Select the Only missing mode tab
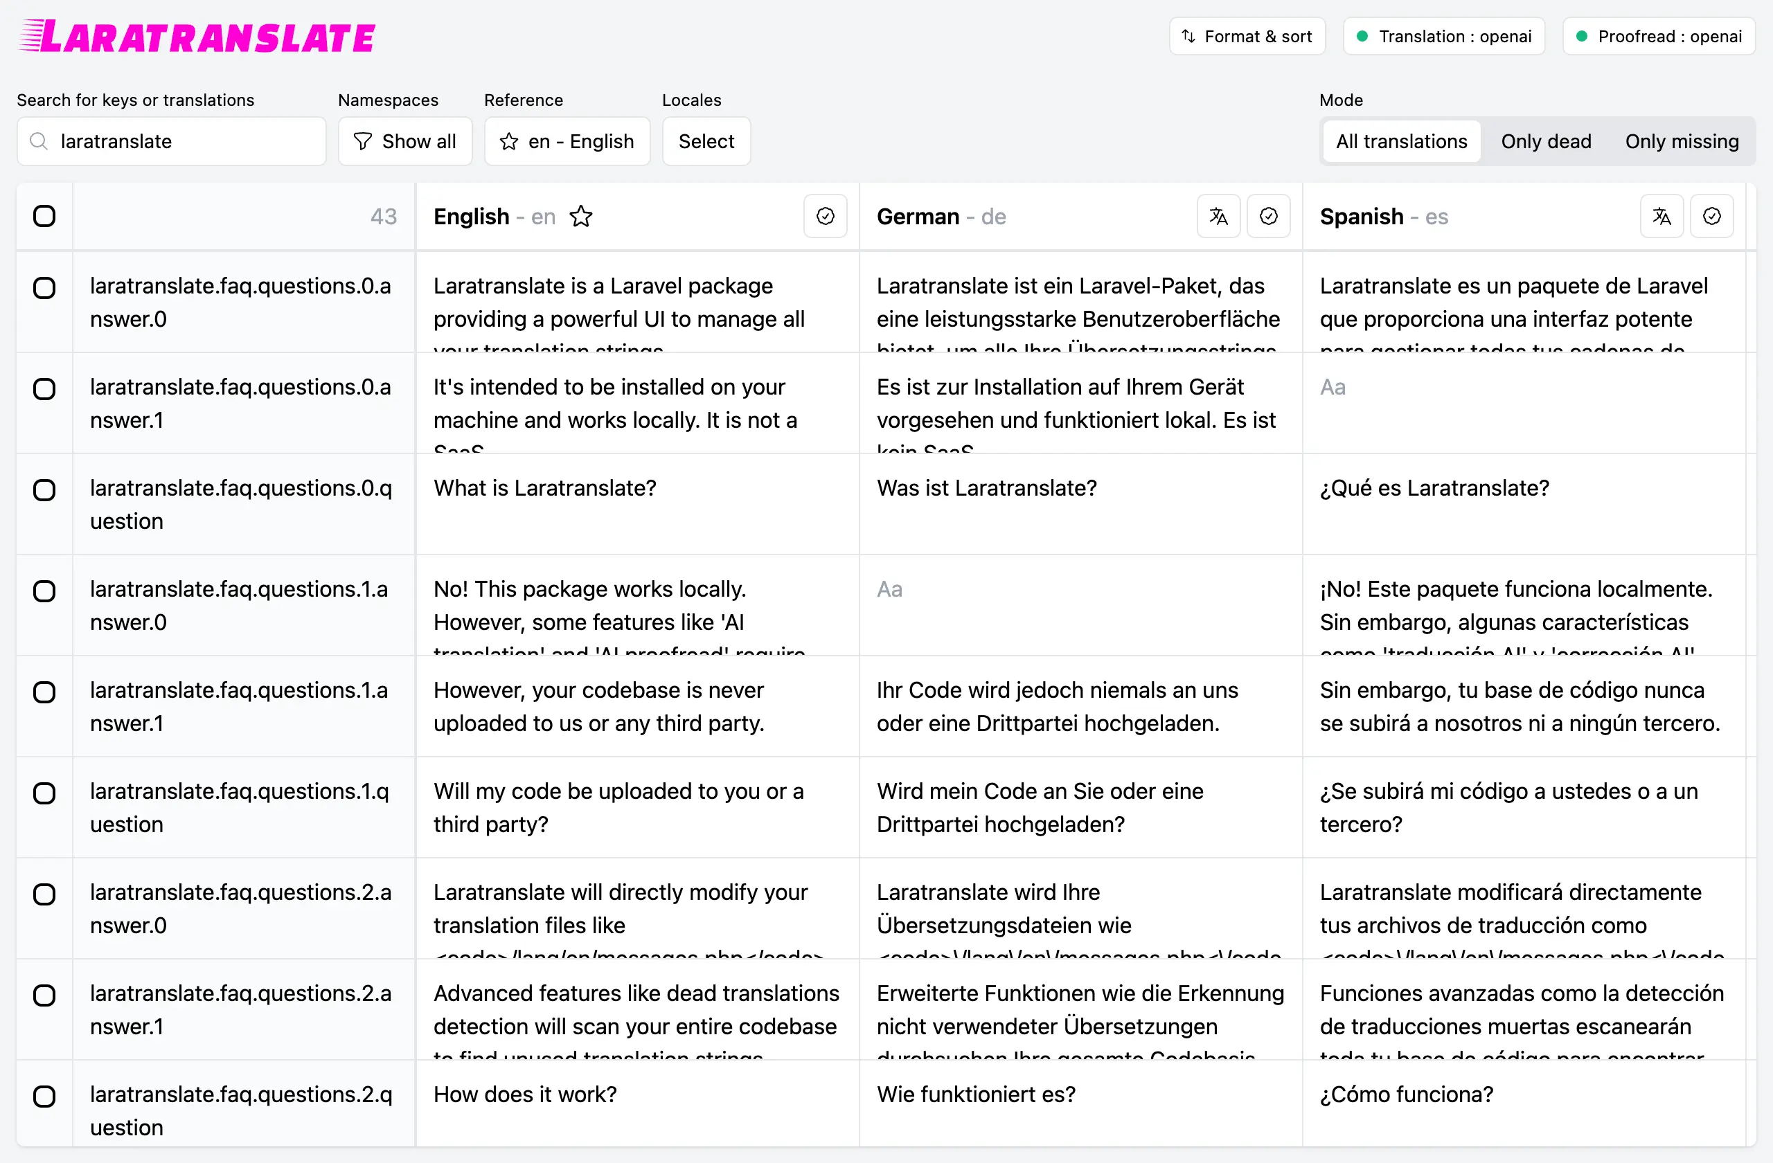Image resolution: width=1773 pixels, height=1163 pixels. 1681,140
